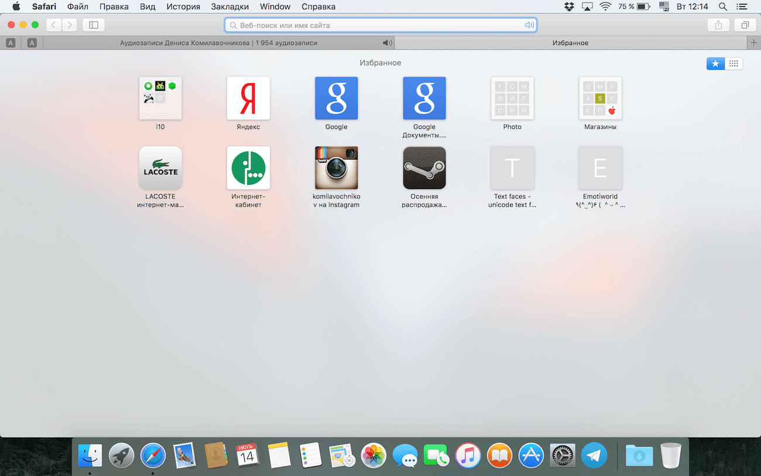Show all tabs overview
Image resolution: width=761 pixels, height=476 pixels.
pos(745,25)
